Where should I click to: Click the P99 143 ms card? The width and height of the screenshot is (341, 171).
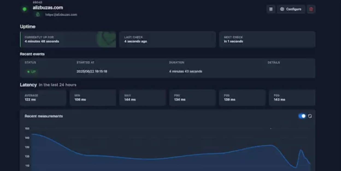[292, 98]
